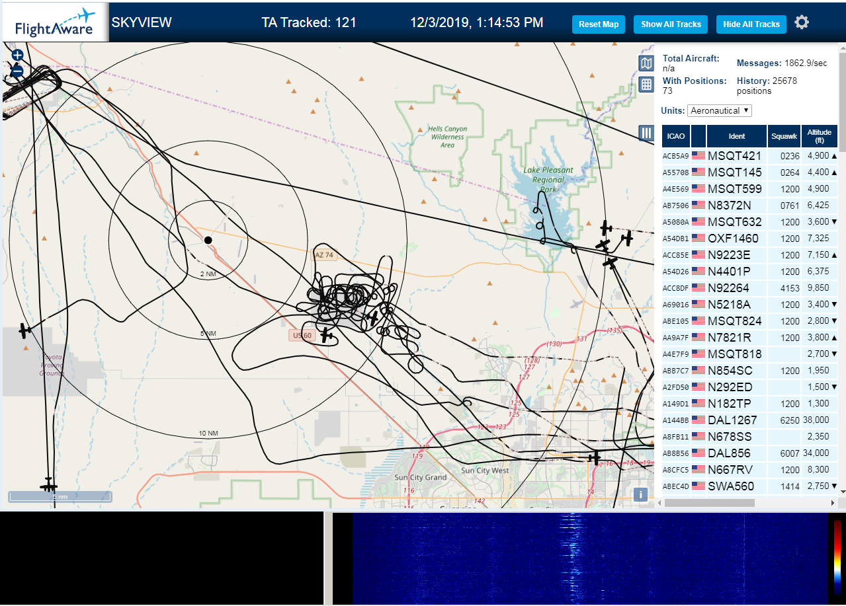Click altitude 38,000 cell

click(x=820, y=420)
